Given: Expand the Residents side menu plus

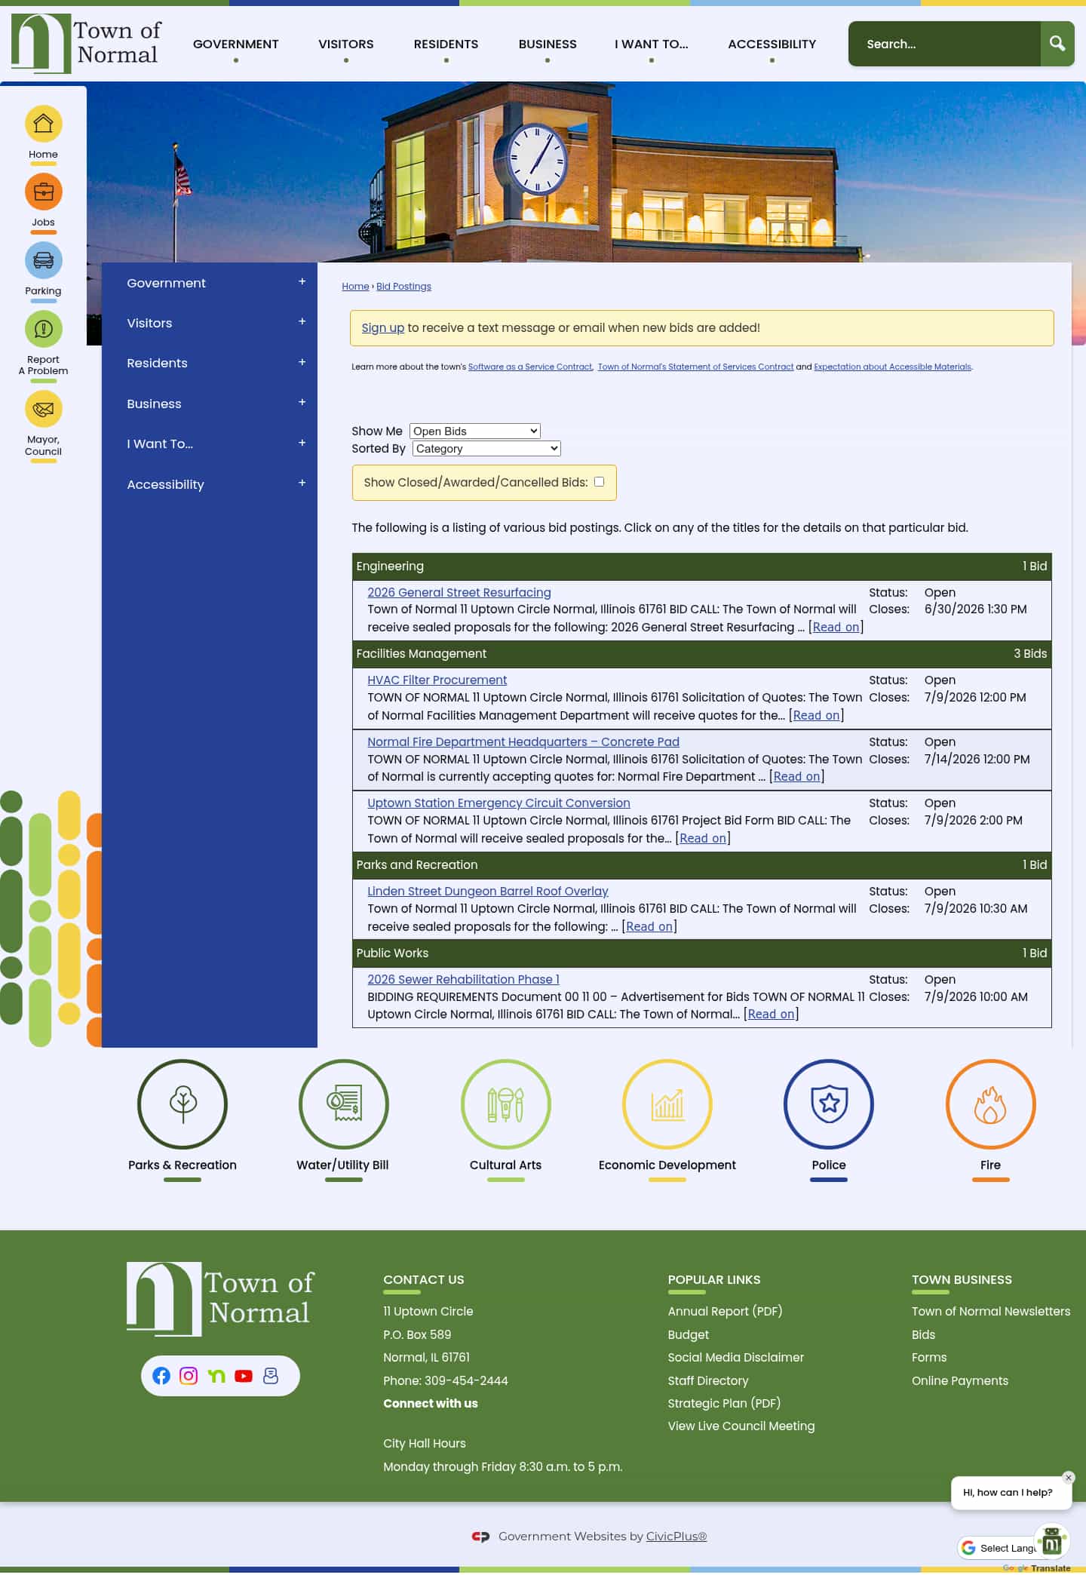Looking at the screenshot, I should point(302,362).
